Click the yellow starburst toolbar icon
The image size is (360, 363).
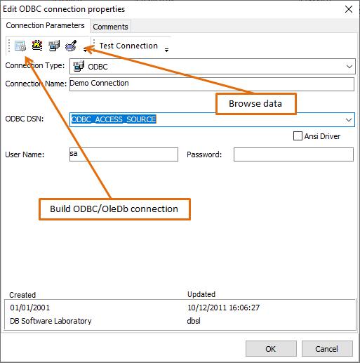pyautogui.click(x=37, y=46)
